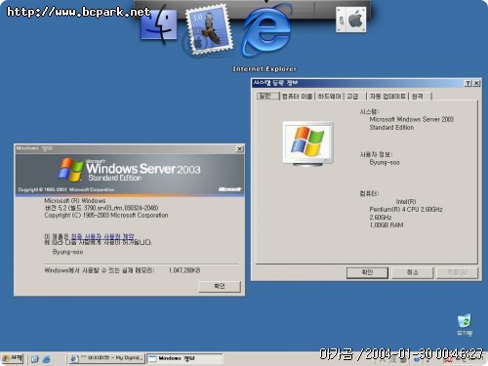Close the Windows 정보 dialog
The height and width of the screenshot is (366, 488).
[x=239, y=148]
